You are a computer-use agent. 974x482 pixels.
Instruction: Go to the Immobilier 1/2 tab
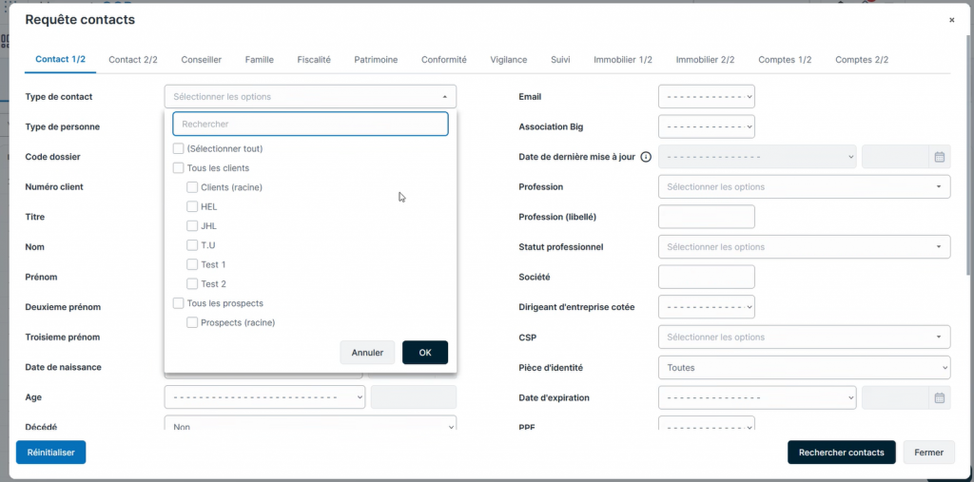point(622,60)
